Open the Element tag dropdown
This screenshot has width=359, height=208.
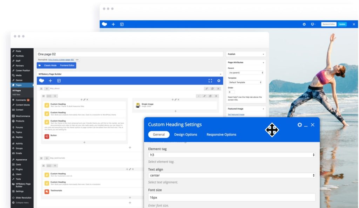[231, 154]
